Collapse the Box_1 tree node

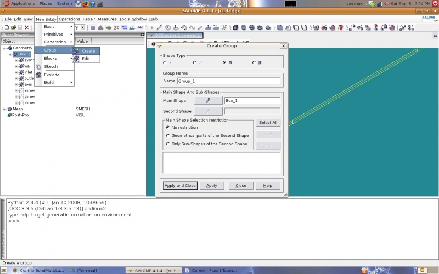pos(10,54)
